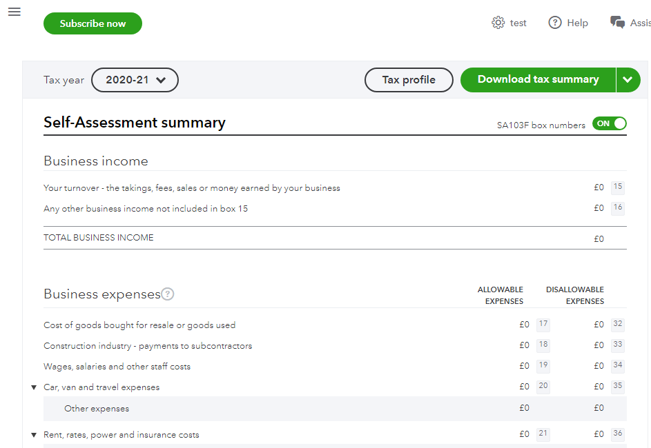651x448 pixels.
Task: Collapse Rent, rates, power and insurance row
Action: click(x=34, y=435)
